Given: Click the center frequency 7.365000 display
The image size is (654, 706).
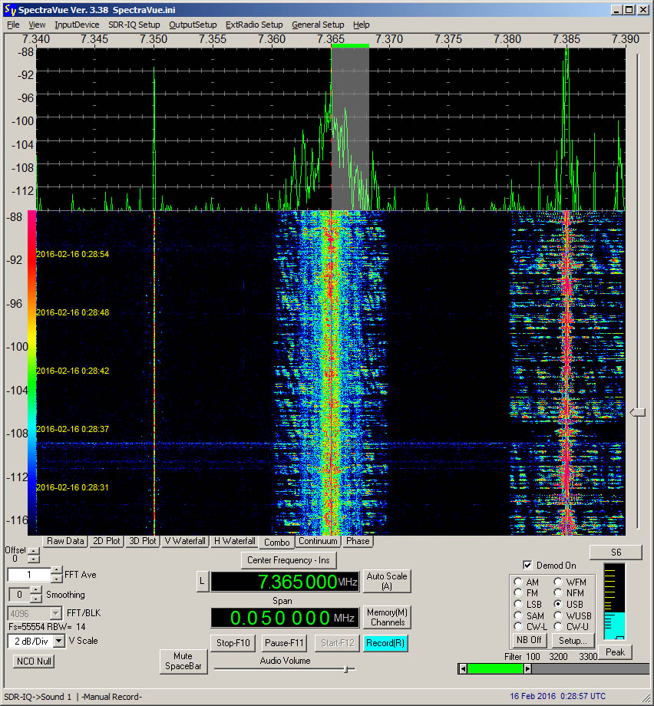Looking at the screenshot, I should click(x=285, y=582).
